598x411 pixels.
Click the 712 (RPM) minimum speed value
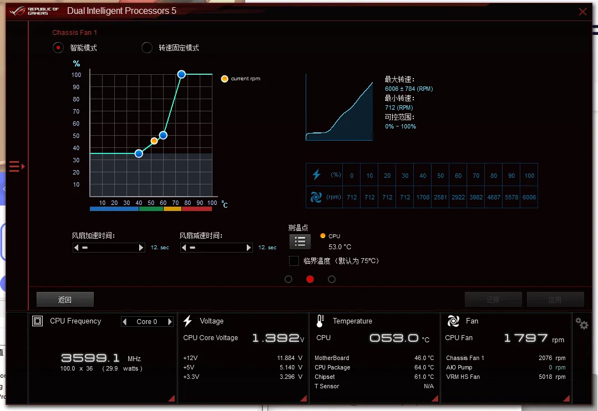coord(399,107)
